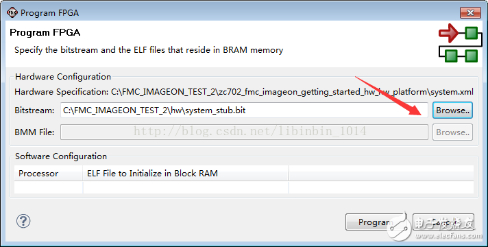The height and width of the screenshot is (247, 488).
Task: Click the red arrow in header graphic
Action: 448,33
